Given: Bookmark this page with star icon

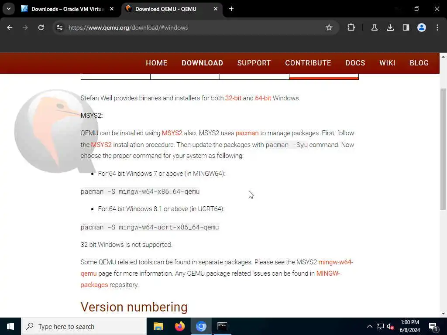Looking at the screenshot, I should point(329,27).
